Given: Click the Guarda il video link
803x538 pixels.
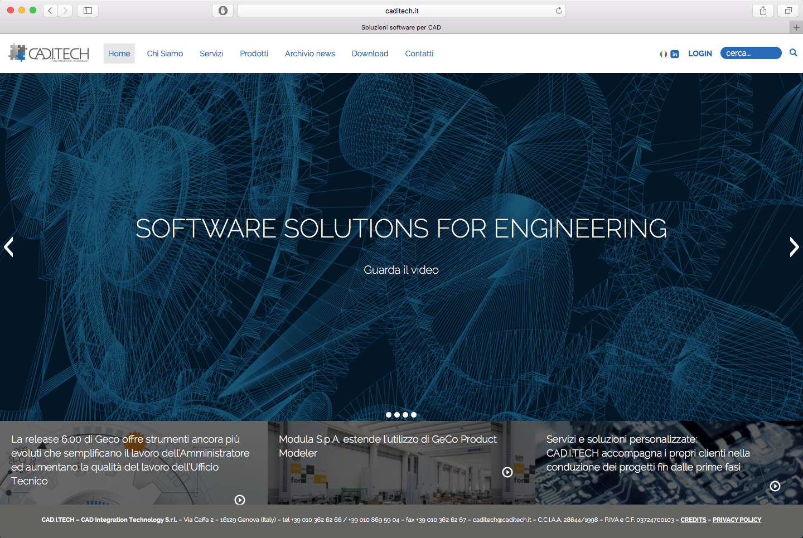Looking at the screenshot, I should tap(401, 270).
